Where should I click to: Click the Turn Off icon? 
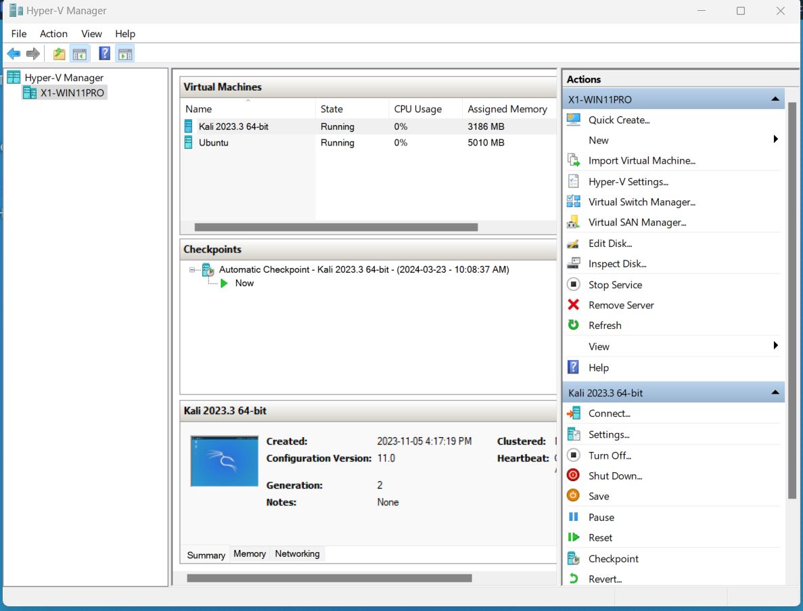[574, 455]
